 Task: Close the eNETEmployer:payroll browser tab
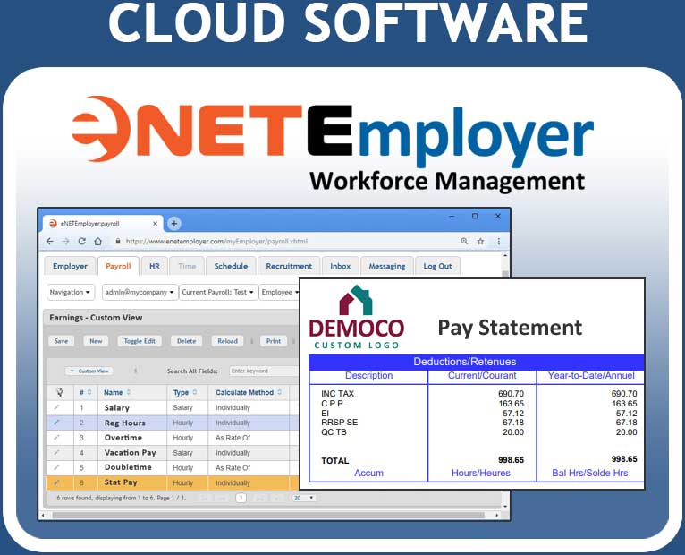(155, 224)
